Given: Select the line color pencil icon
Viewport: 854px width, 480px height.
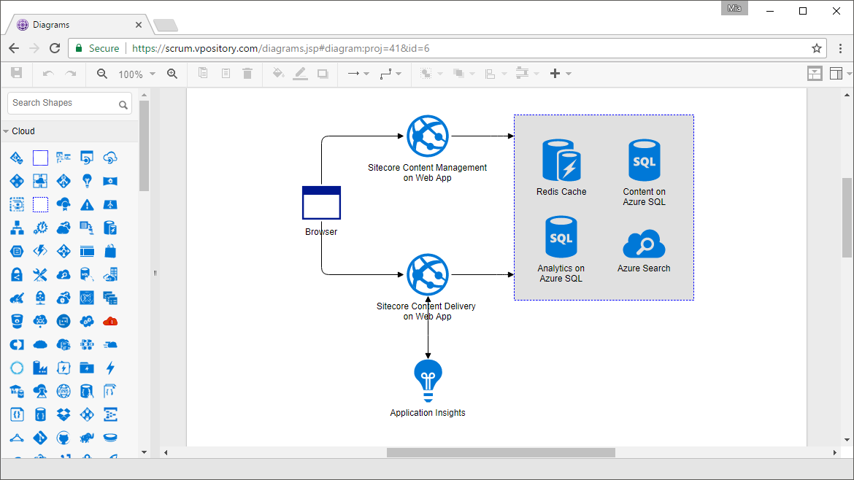Looking at the screenshot, I should (300, 74).
